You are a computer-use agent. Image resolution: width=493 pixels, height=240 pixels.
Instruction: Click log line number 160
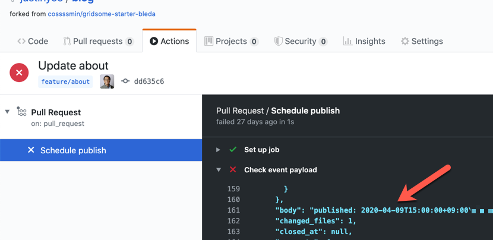pos(233,200)
